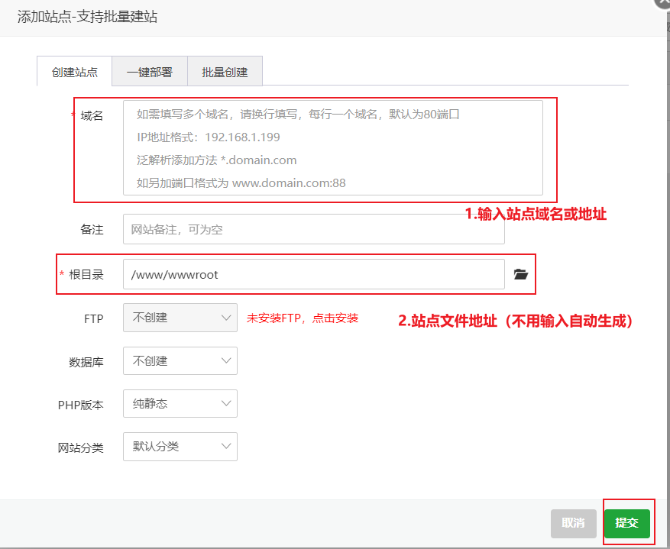This screenshot has height=549, width=670.
Task: Click the 数据库 field label
Action: click(x=86, y=362)
